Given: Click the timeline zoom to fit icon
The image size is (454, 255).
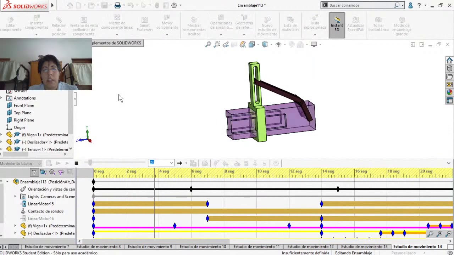Looking at the screenshot, I should point(430,234).
